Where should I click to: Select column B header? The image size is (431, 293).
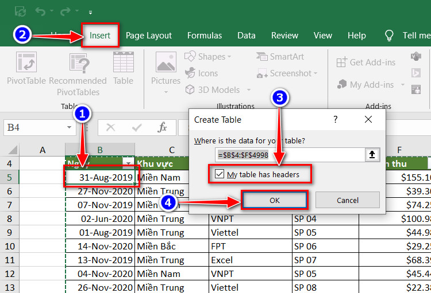click(100, 150)
